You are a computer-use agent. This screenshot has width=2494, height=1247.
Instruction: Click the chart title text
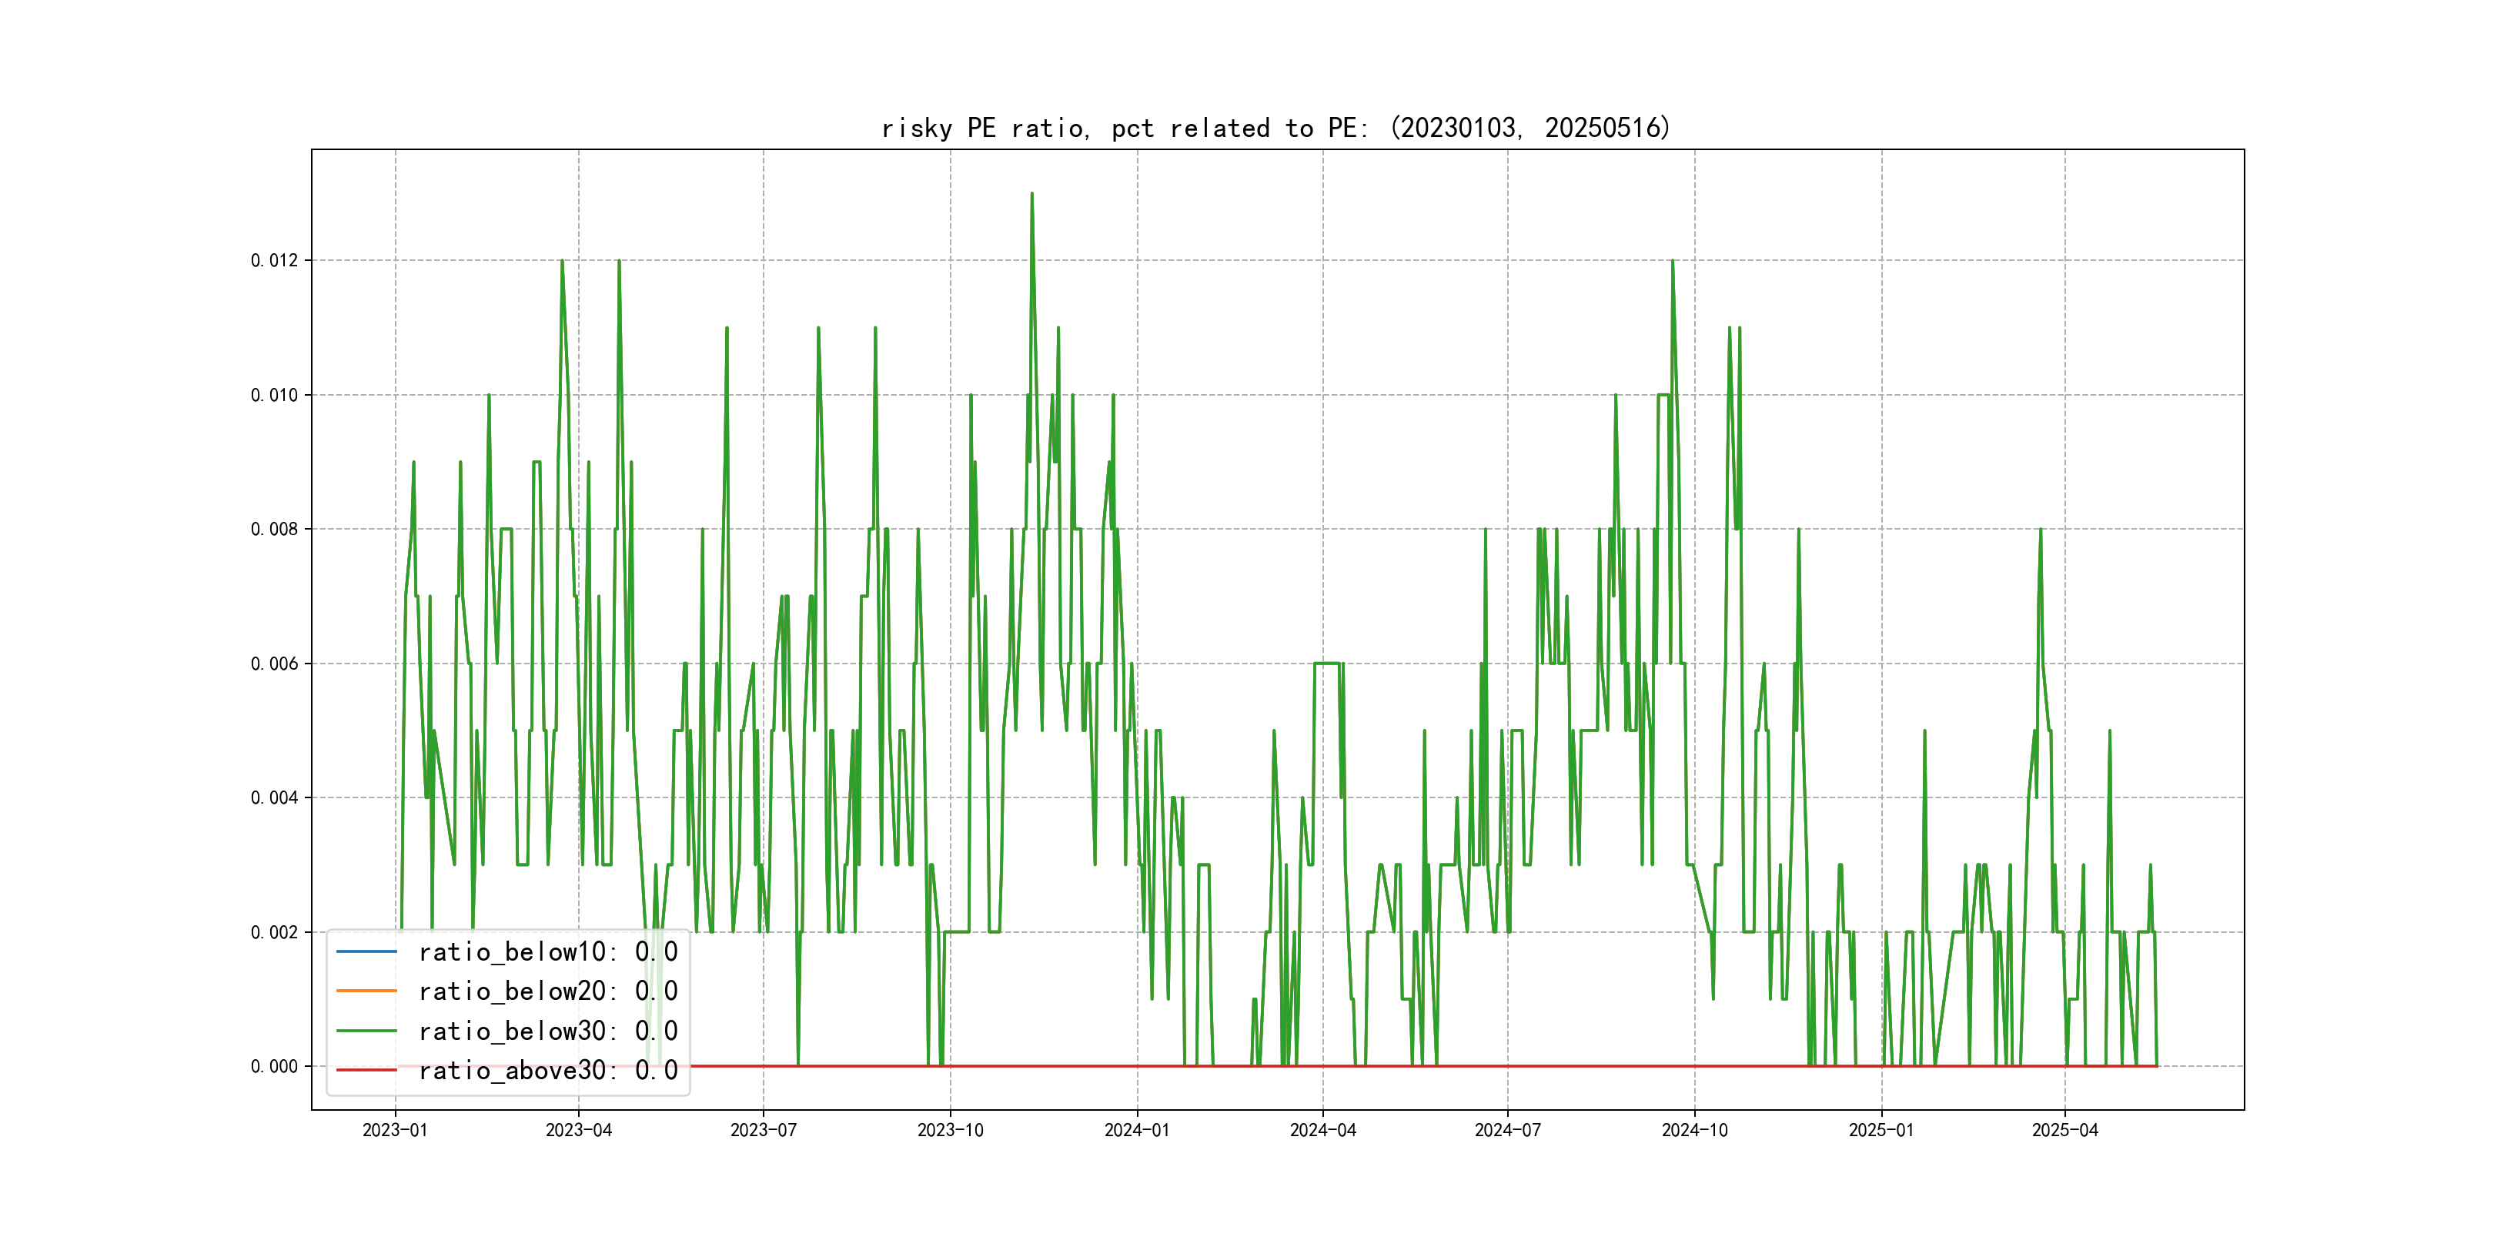point(1276,128)
